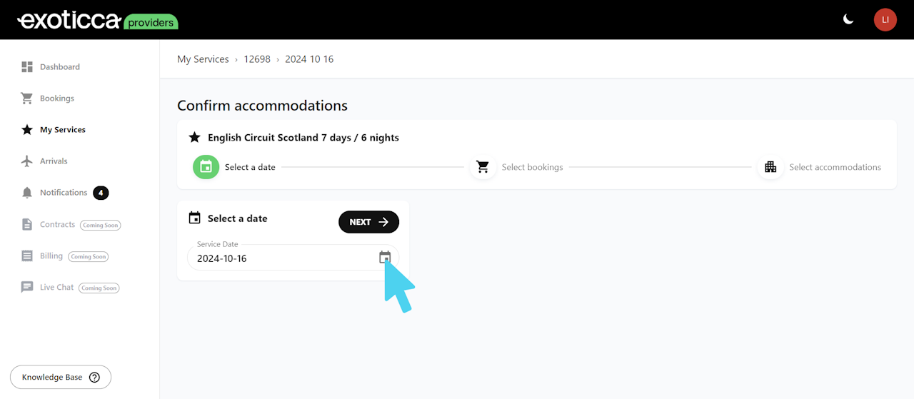This screenshot has height=399, width=914.
Task: Open the Service Date calendar picker icon
Action: point(385,257)
